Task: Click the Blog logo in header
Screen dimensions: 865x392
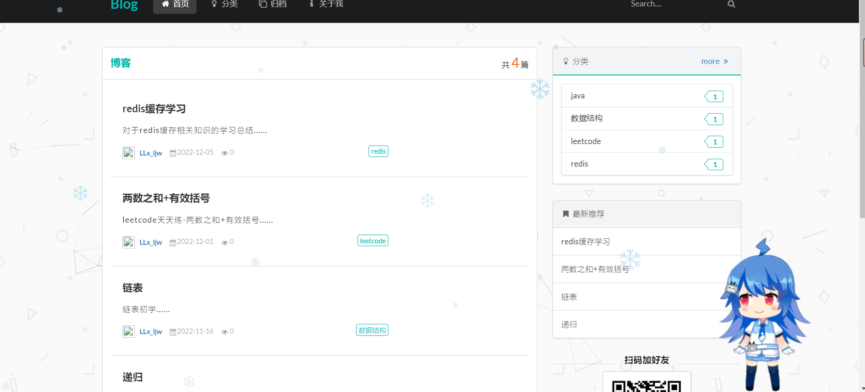Action: point(124,5)
